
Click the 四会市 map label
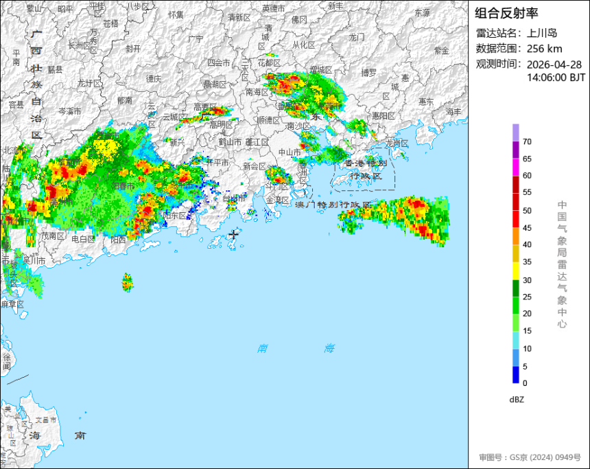(x=219, y=63)
